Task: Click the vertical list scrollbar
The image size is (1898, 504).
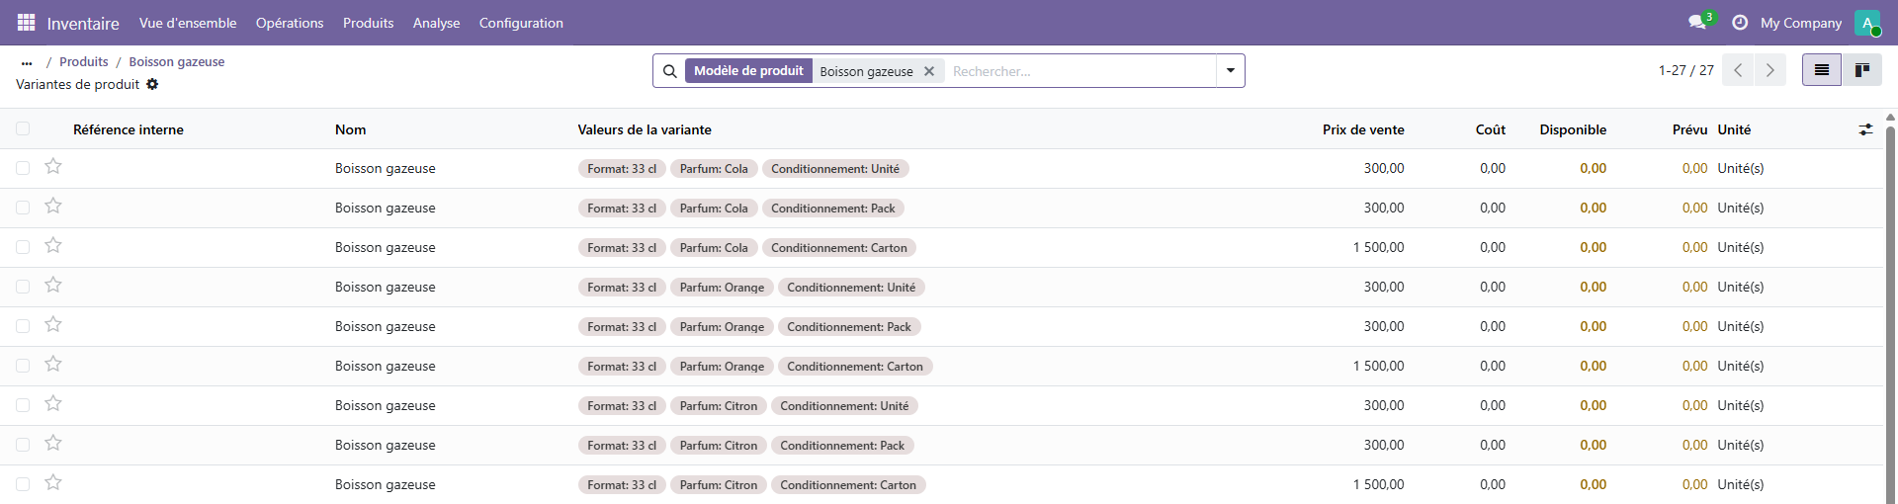Action: pyautogui.click(x=1890, y=314)
